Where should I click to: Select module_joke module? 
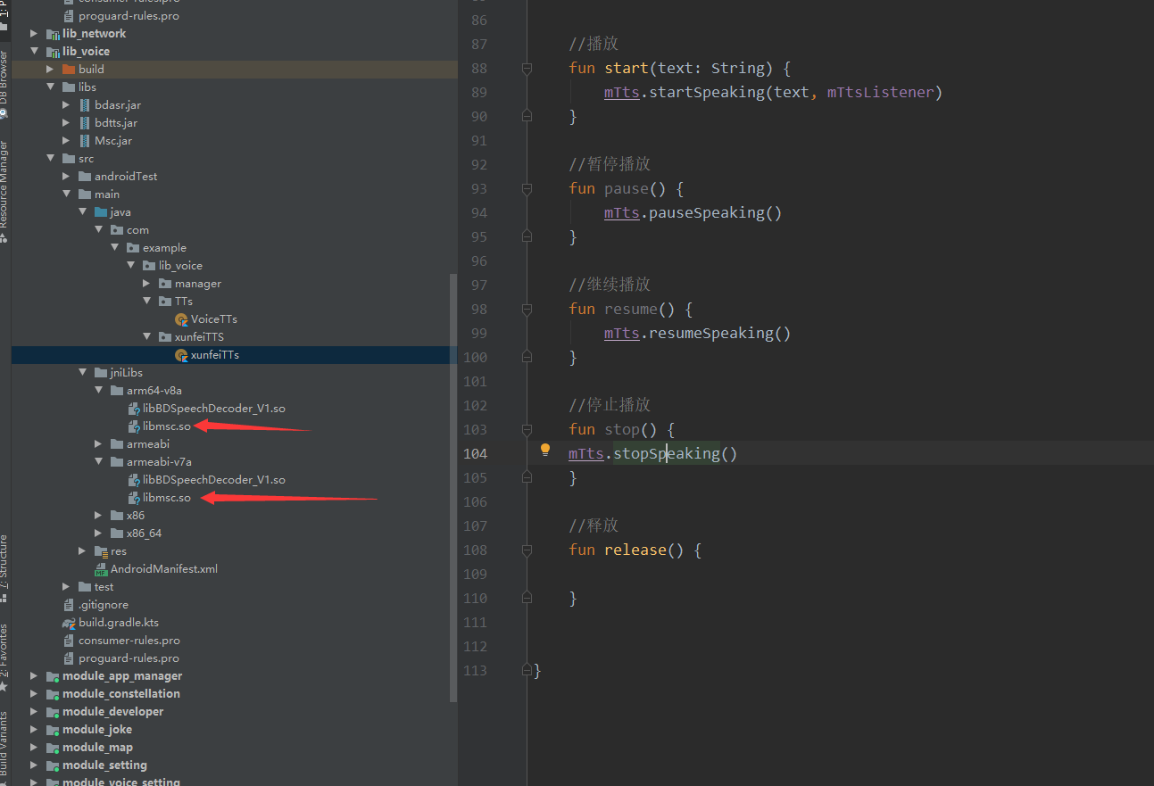point(96,729)
